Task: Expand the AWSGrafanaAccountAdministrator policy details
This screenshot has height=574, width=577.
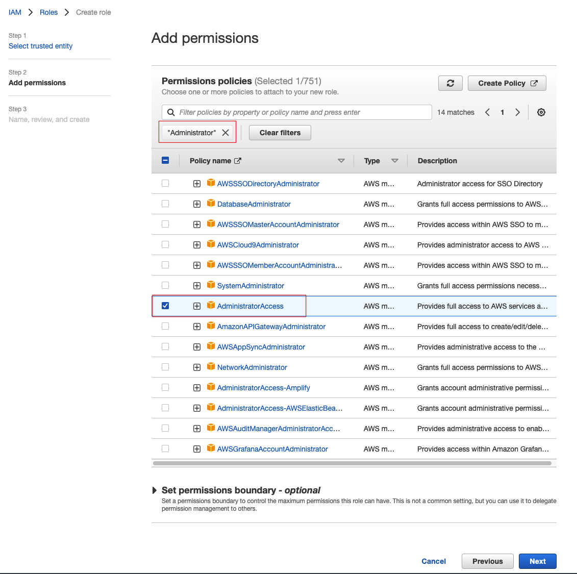Action: [197, 449]
